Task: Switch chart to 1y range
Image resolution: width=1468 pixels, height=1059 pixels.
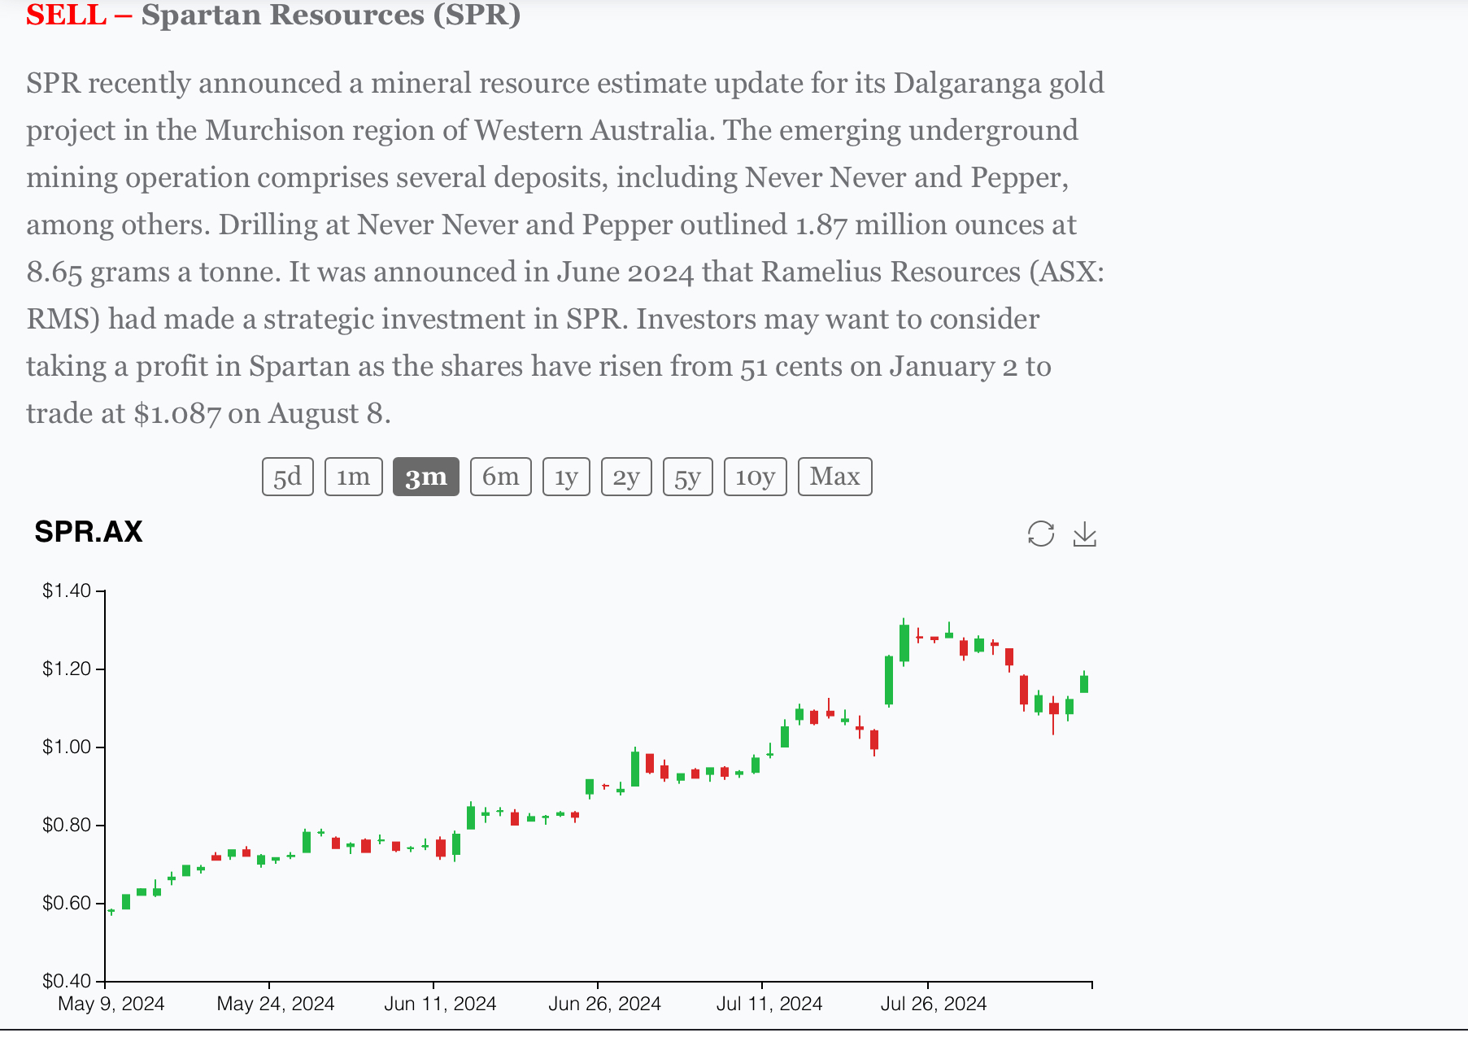Action: click(566, 477)
